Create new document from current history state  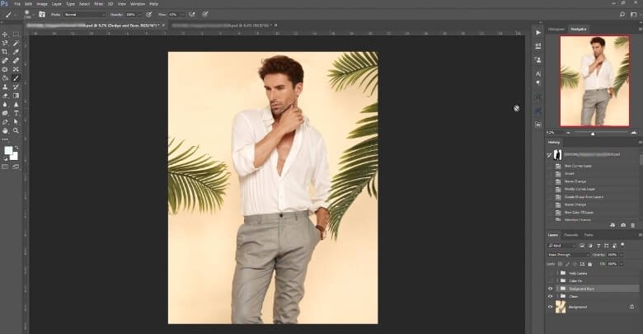click(612, 225)
